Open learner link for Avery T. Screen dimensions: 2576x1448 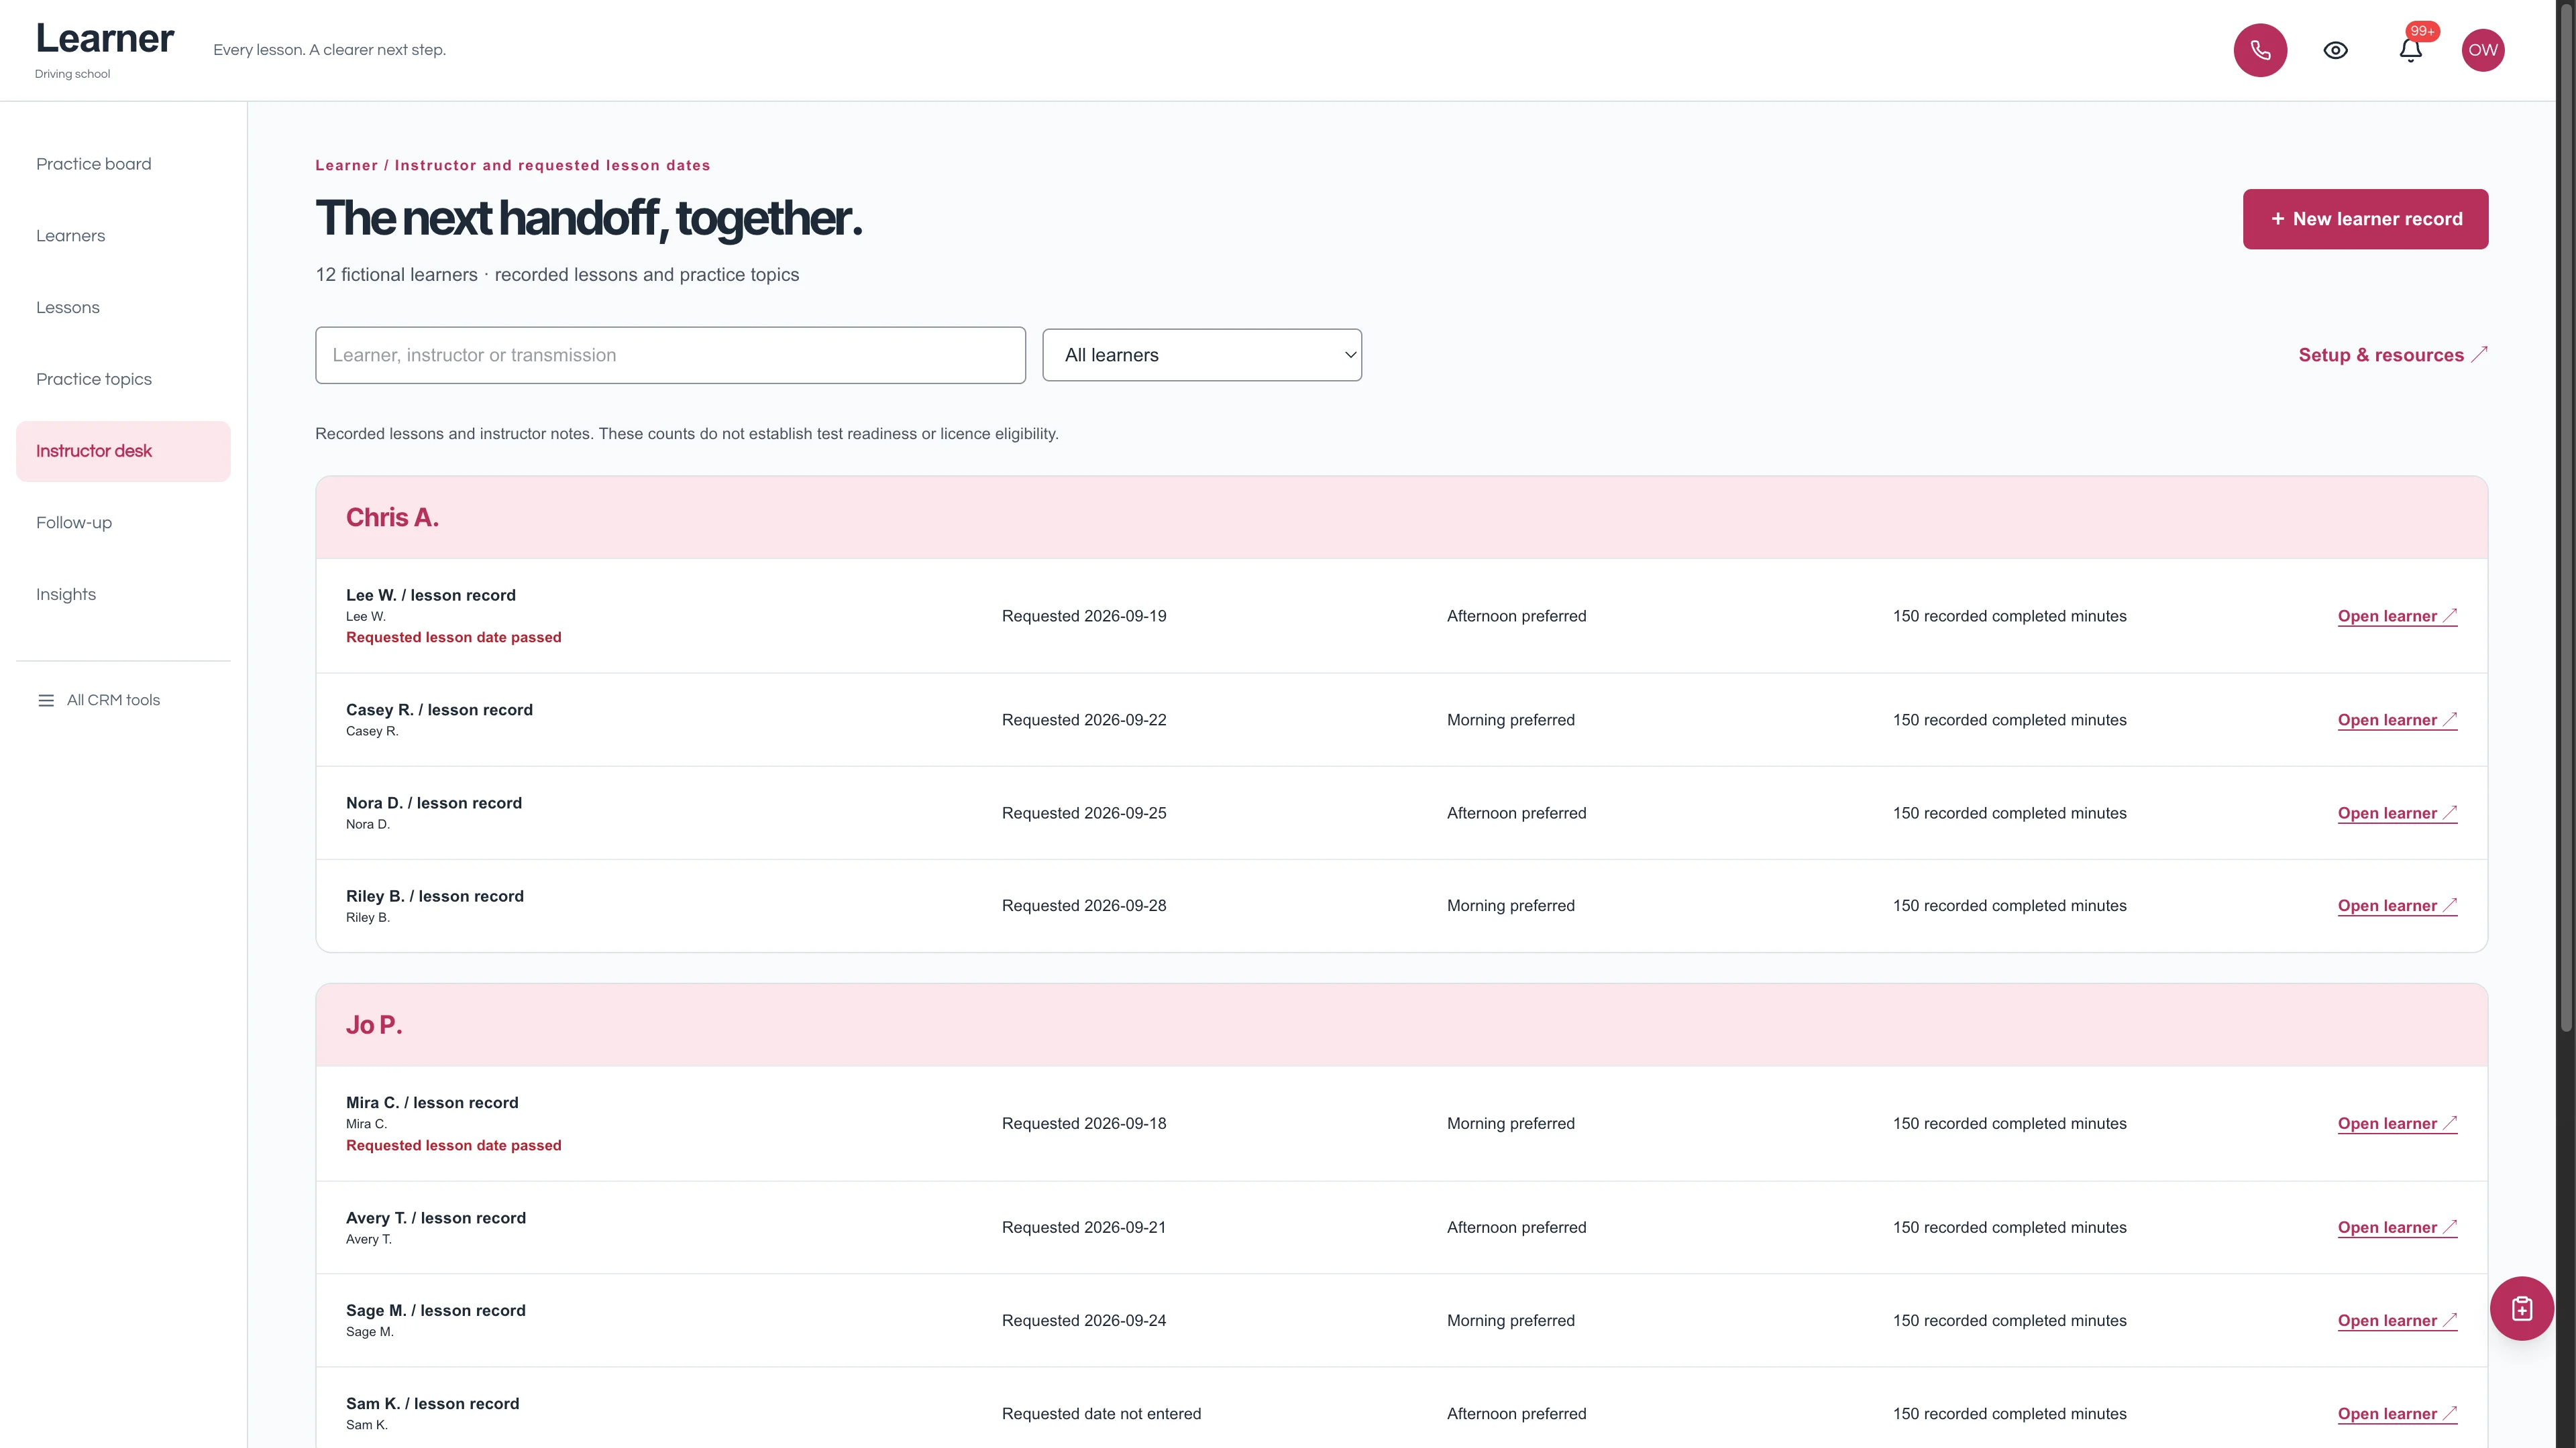point(2397,1228)
